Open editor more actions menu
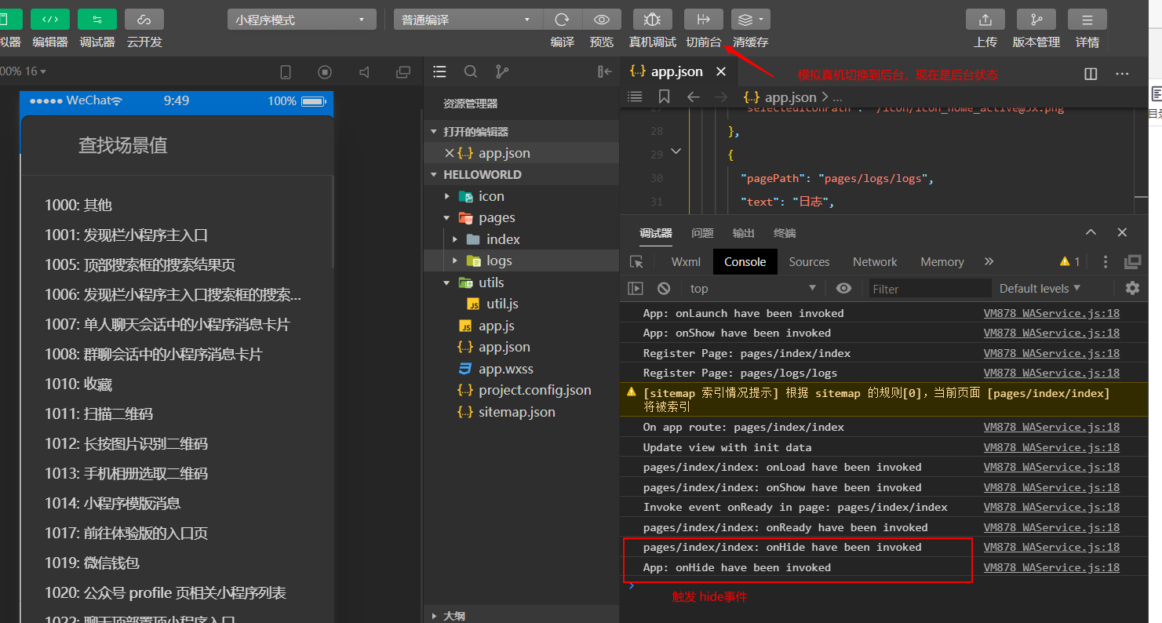This screenshot has width=1162, height=623. pos(1122,73)
